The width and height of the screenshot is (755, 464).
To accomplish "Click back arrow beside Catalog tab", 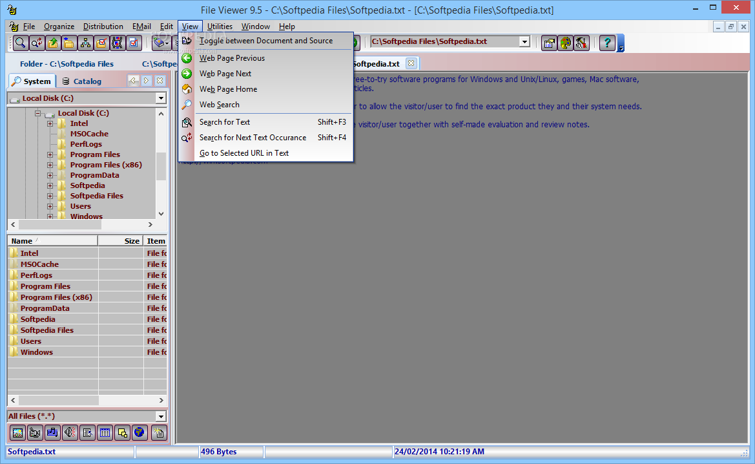I will pos(133,81).
